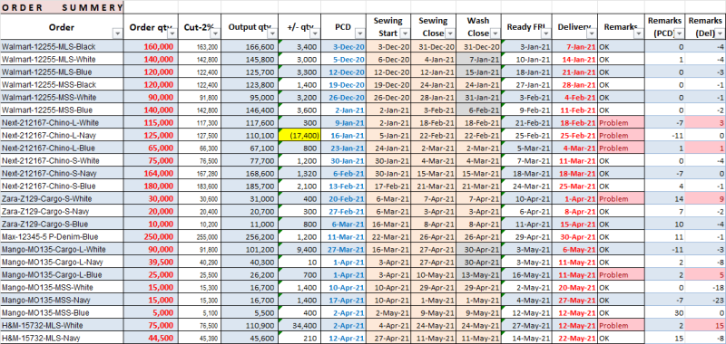Click the 167,280 Cut-2% cell
The image size is (726, 344).
pyautogui.click(x=200, y=174)
